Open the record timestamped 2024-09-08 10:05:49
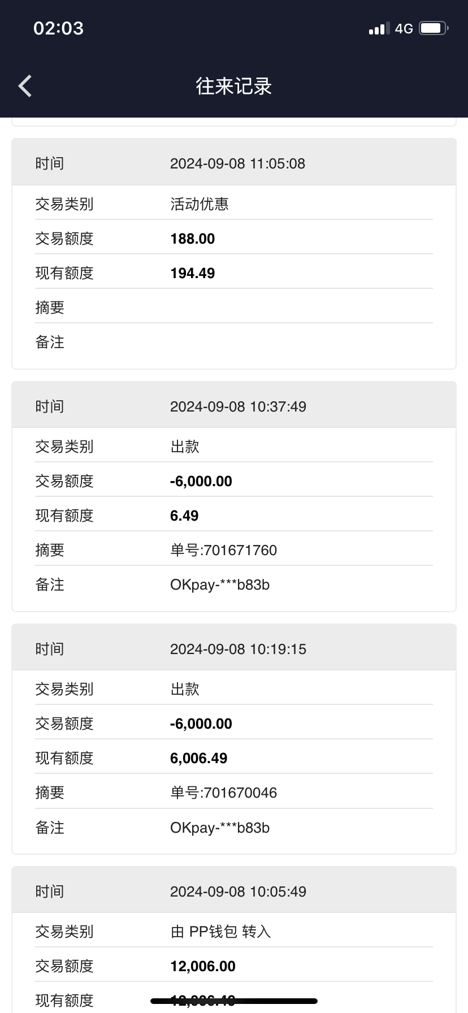The width and height of the screenshot is (468, 1013). (238, 891)
